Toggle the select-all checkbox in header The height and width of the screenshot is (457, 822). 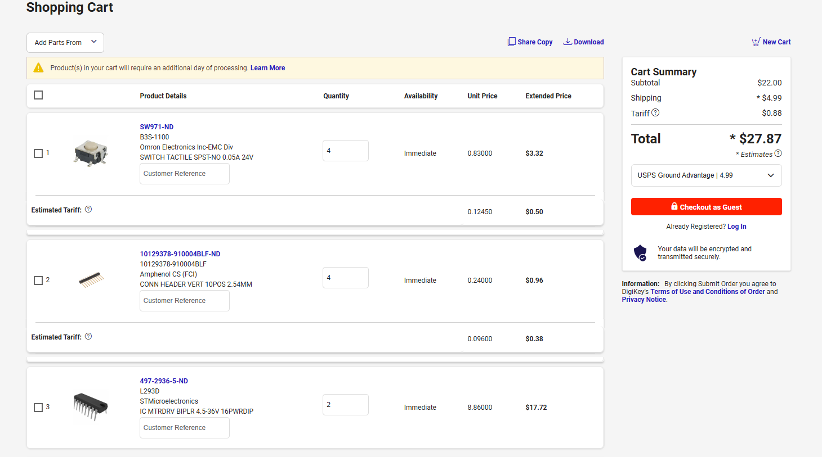[x=38, y=95]
